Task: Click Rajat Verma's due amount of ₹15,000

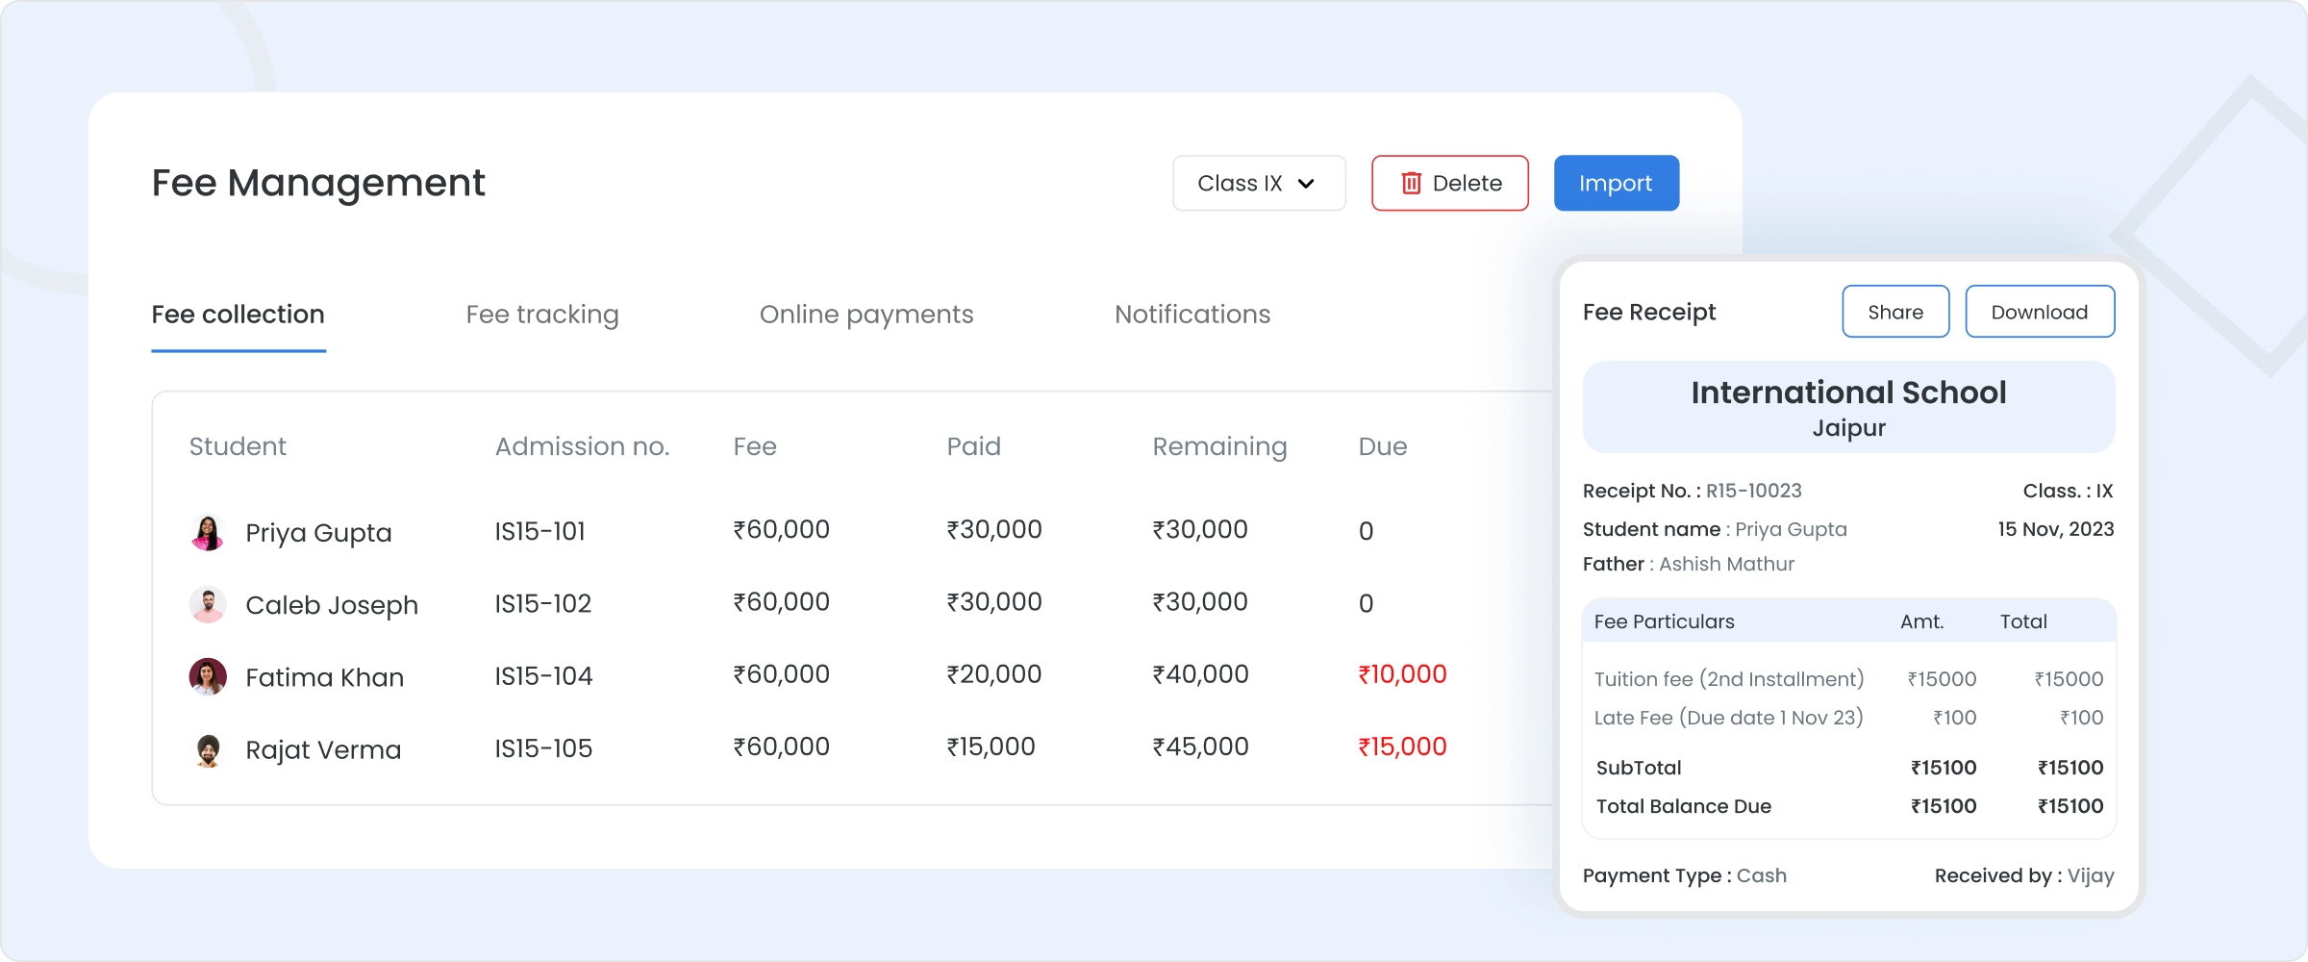Action: [1403, 746]
